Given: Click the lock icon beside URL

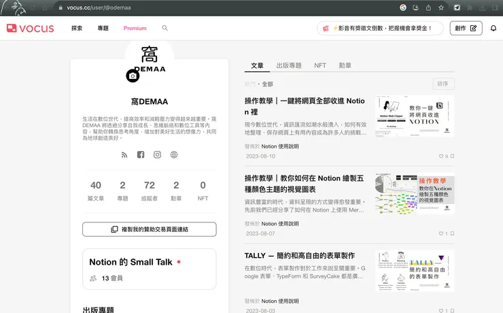Looking at the screenshot, I should click(60, 7).
